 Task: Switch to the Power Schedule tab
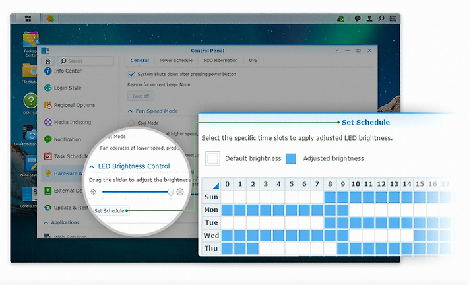[x=176, y=60]
